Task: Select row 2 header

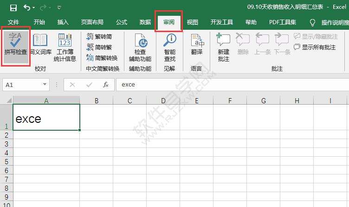Action: [6, 135]
